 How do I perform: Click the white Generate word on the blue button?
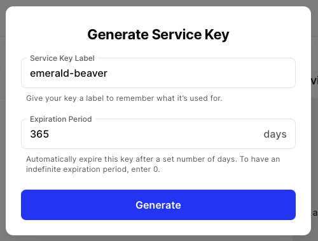click(158, 205)
